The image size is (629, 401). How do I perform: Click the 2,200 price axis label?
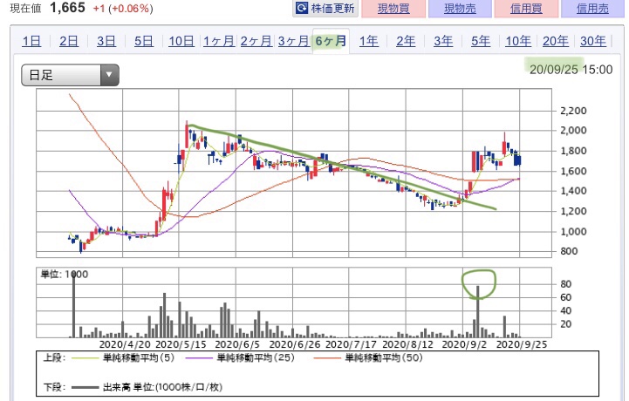point(573,111)
